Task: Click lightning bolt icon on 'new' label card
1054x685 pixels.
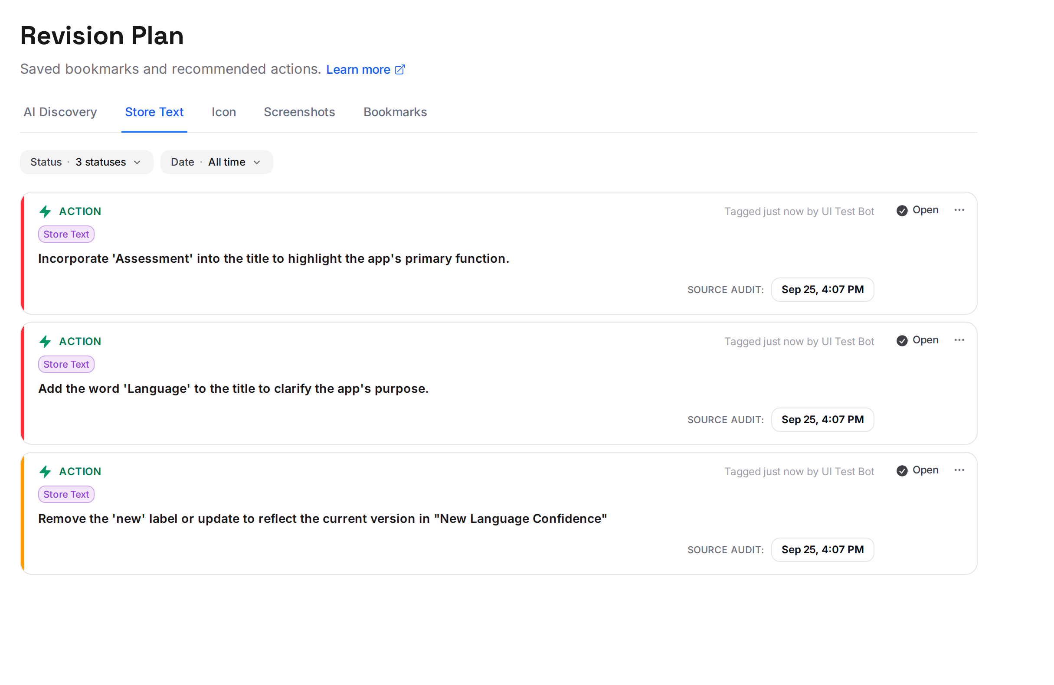Action: (x=45, y=472)
